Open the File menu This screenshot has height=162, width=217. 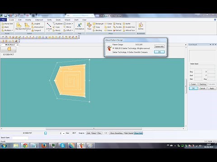3,20
